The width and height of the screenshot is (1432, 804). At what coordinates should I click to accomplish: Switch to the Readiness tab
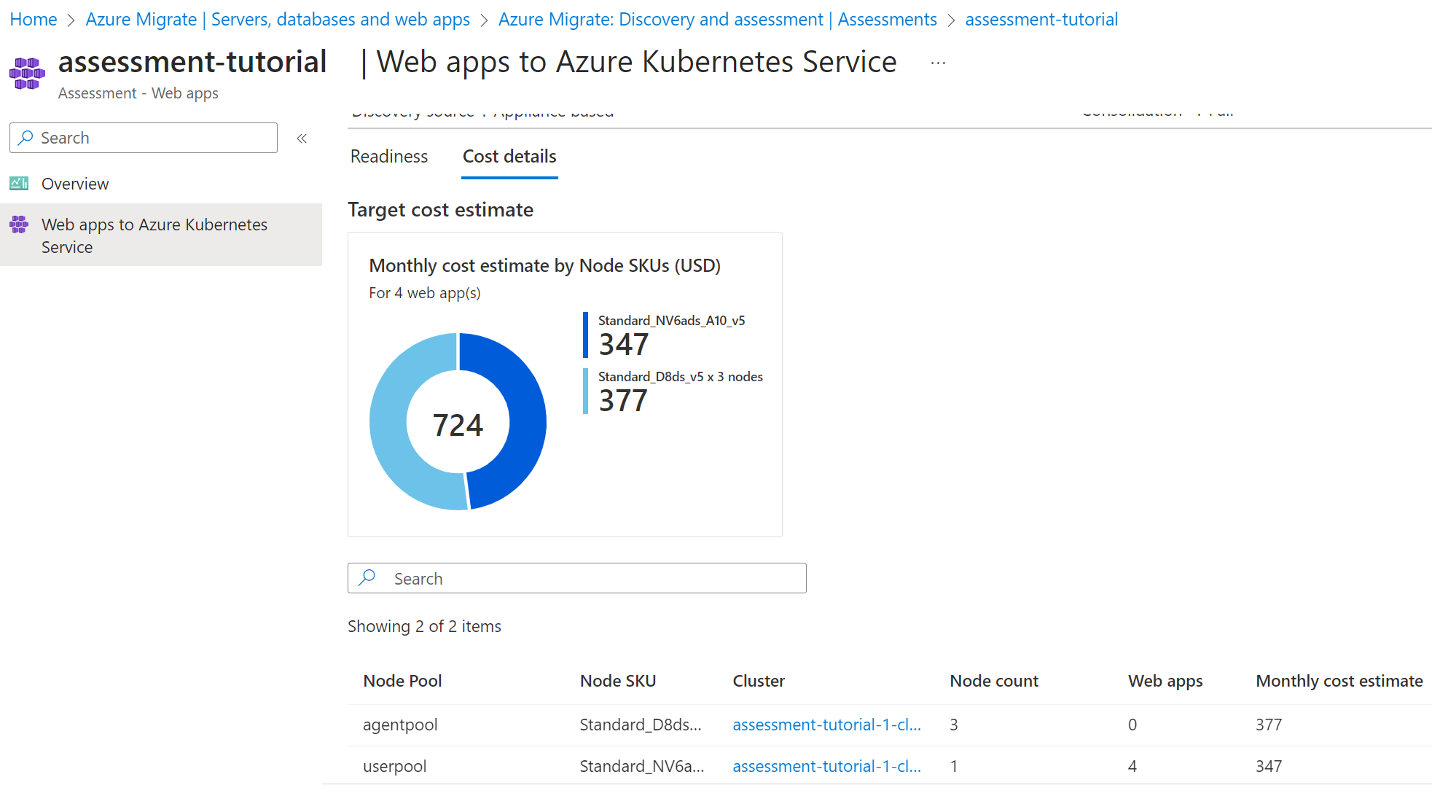389,155
